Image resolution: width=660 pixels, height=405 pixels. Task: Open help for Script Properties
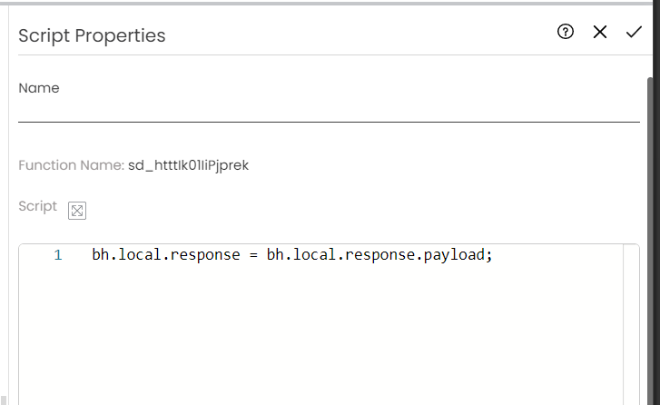pos(566,33)
